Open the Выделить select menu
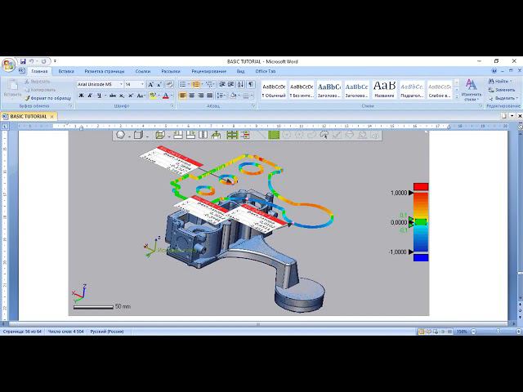523x392 pixels. (x=503, y=98)
